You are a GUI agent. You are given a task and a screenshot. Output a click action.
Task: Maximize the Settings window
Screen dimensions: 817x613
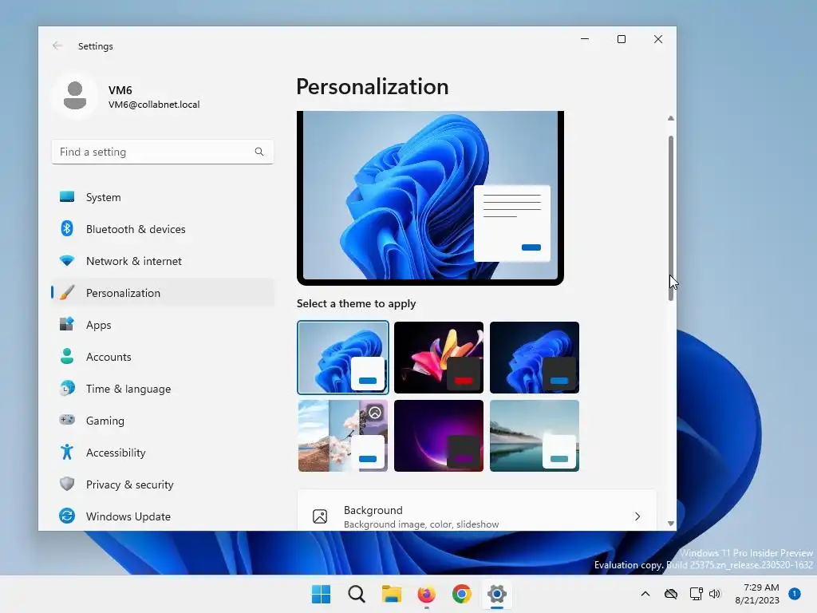621,39
